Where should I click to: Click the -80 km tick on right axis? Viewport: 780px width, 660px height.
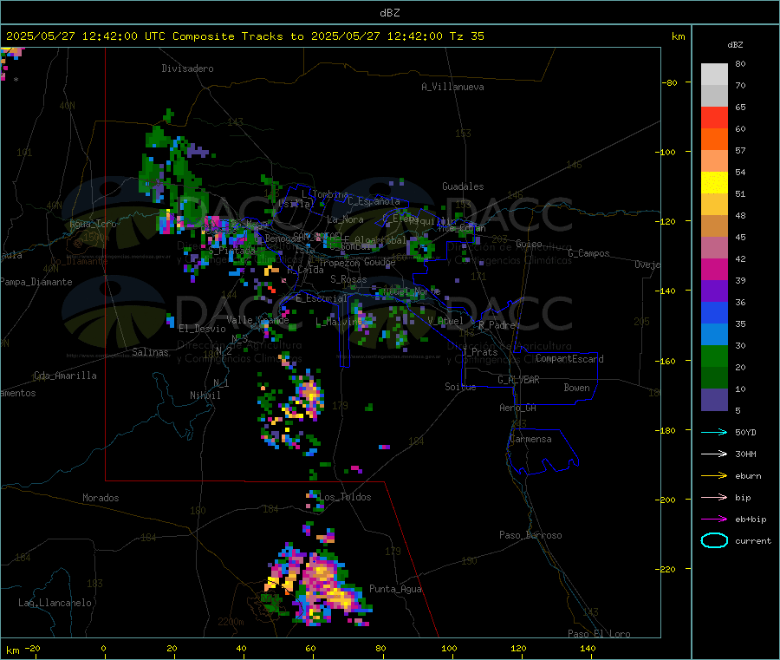coord(670,82)
